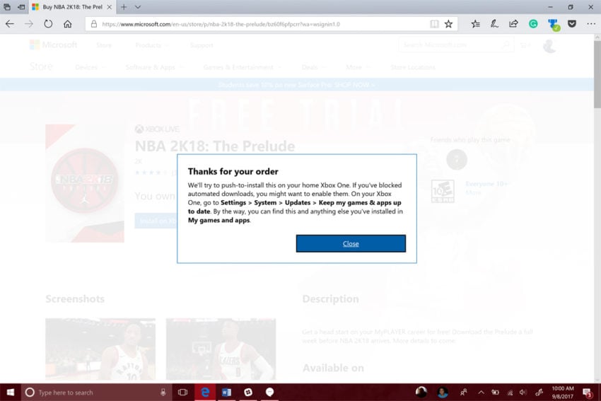Open the Devices menu
This screenshot has height=401, width=601.
point(90,67)
